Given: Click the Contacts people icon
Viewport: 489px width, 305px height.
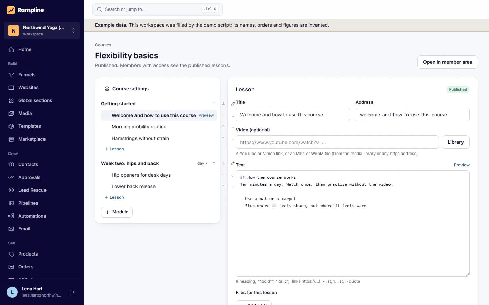Looking at the screenshot, I should coord(11,164).
